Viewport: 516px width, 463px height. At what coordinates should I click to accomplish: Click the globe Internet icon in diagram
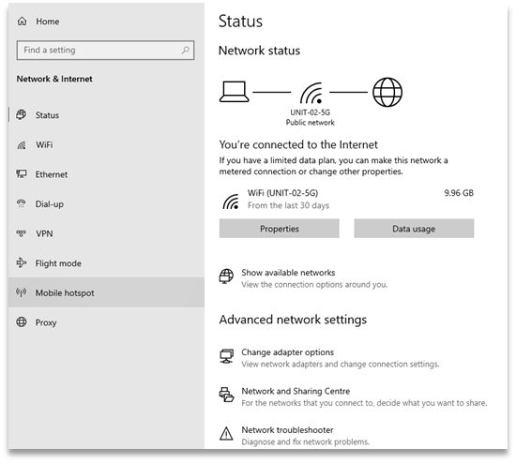pyautogui.click(x=387, y=92)
